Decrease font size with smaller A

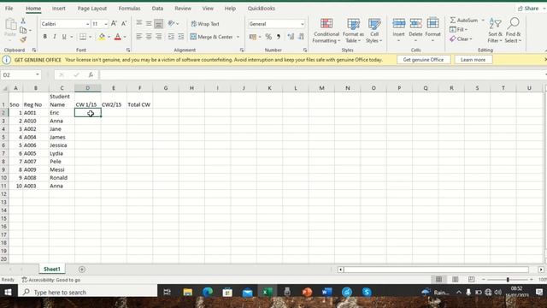click(x=123, y=24)
